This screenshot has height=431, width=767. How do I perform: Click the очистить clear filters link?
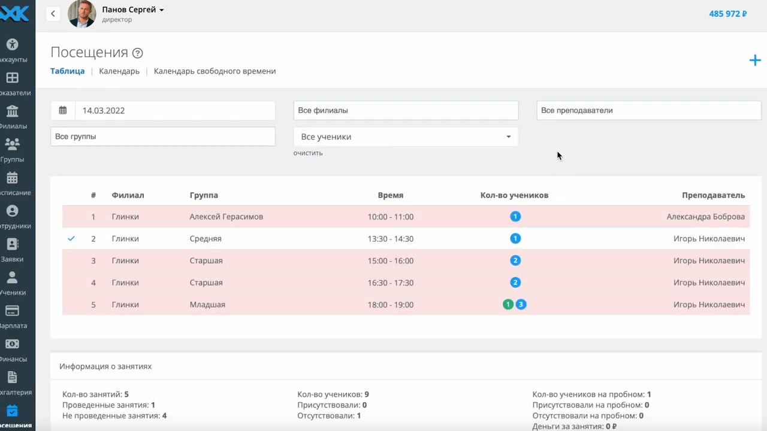pos(308,153)
